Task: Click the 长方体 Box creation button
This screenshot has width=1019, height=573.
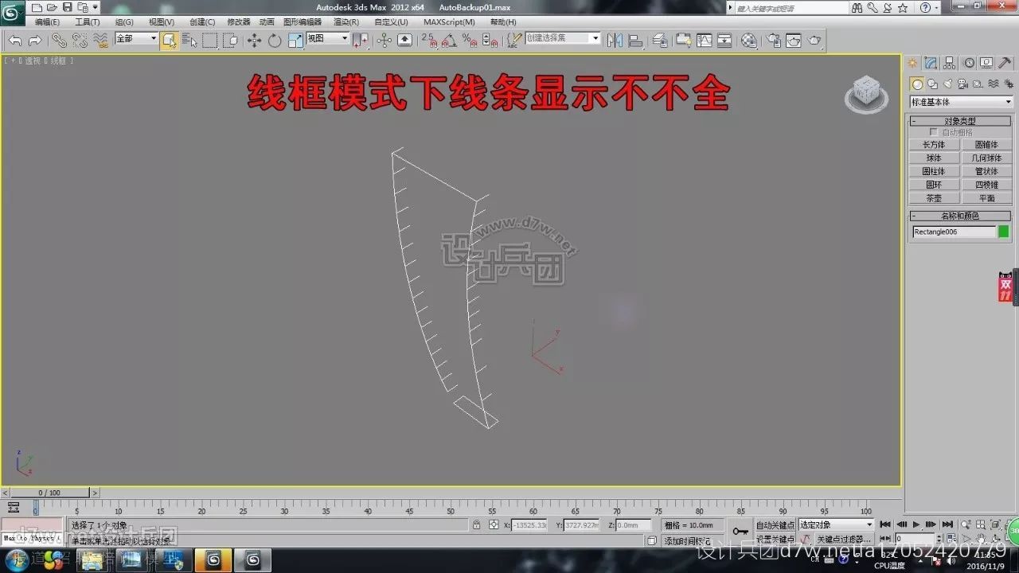Action: 934,145
